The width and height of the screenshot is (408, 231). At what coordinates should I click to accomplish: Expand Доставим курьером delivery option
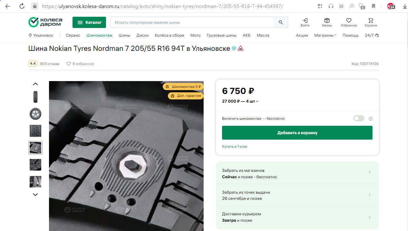click(297, 217)
